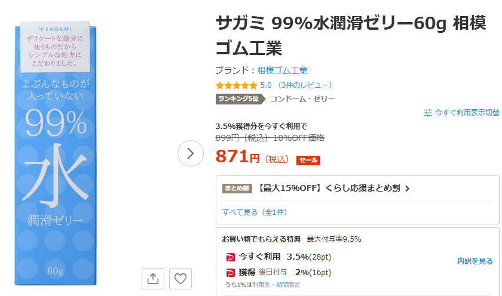Screen dimensions: 502x296
Task: Click the まとめ割 label tag
Action: 237,188
